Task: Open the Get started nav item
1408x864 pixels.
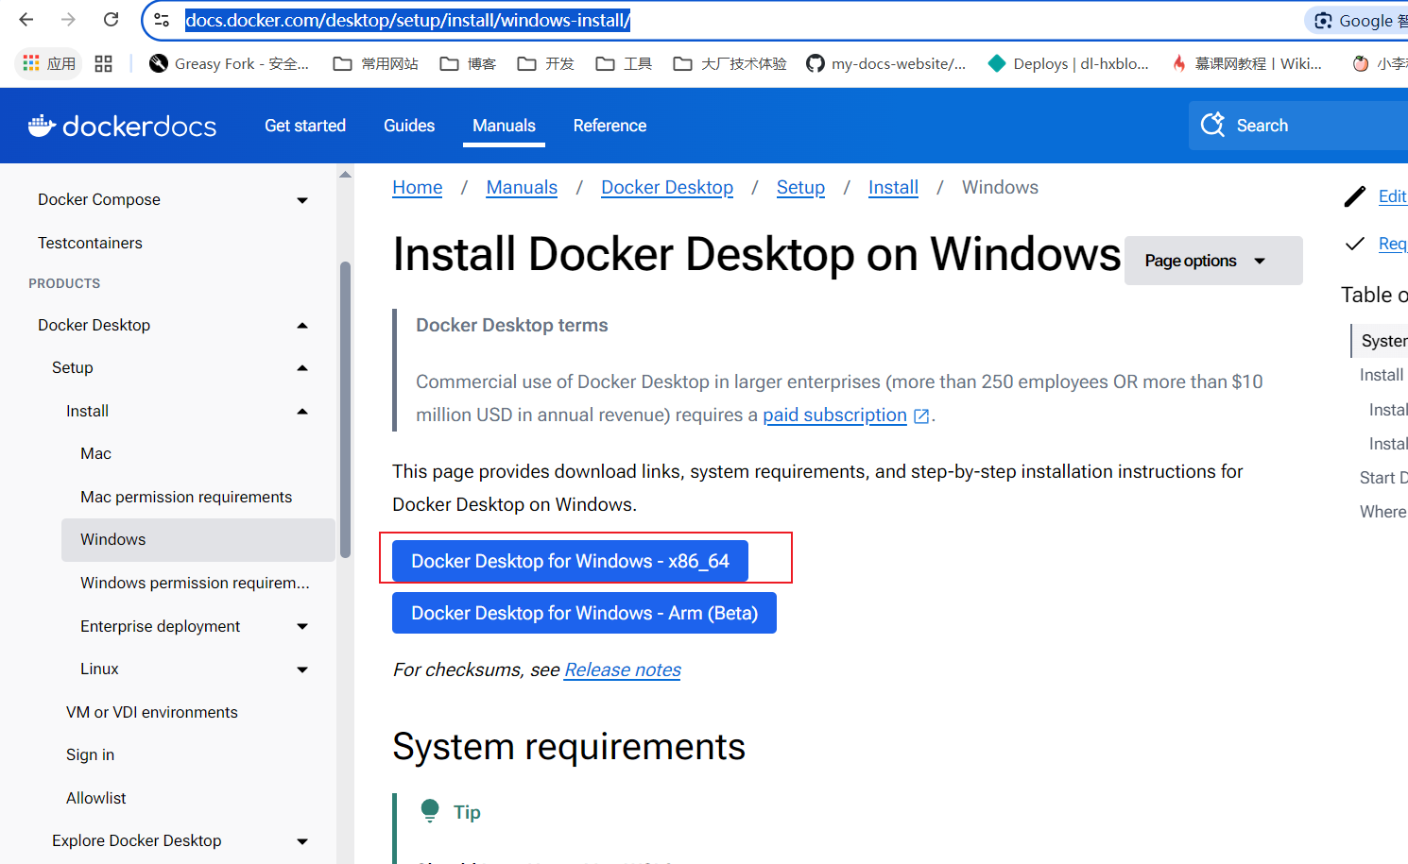Action: tap(305, 126)
